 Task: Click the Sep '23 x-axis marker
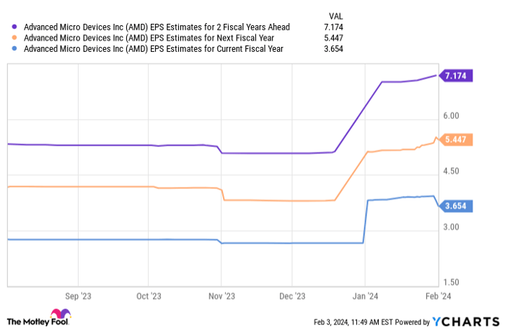tap(78, 295)
